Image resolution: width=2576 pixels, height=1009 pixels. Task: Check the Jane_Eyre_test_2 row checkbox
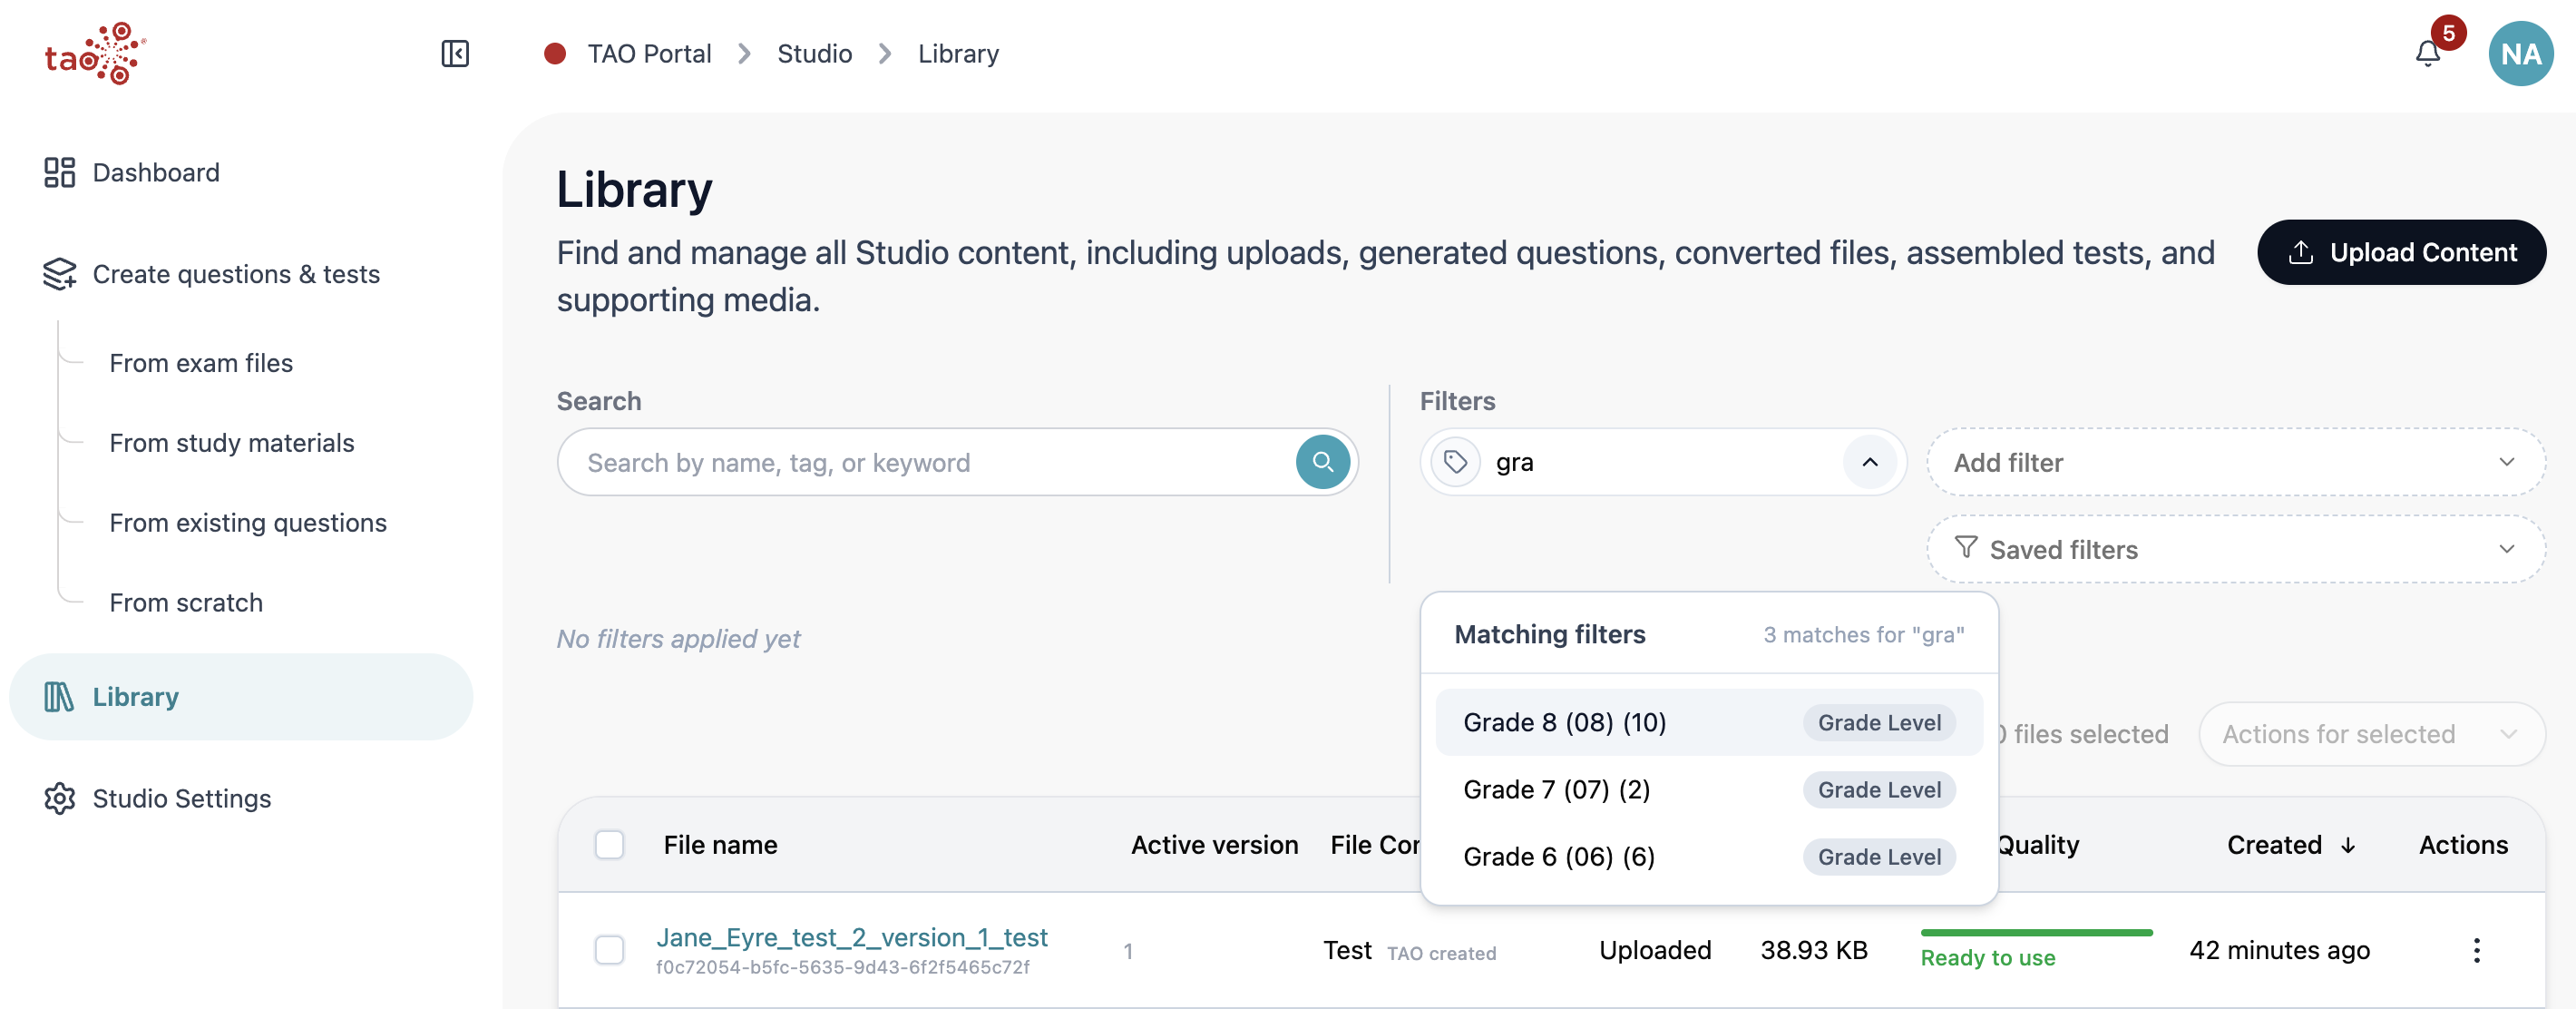(x=609, y=949)
